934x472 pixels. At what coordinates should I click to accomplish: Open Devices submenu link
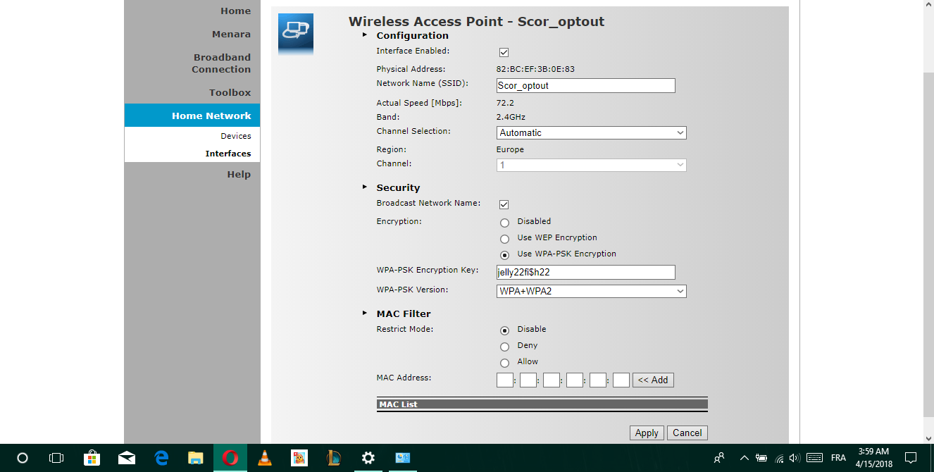click(x=236, y=136)
